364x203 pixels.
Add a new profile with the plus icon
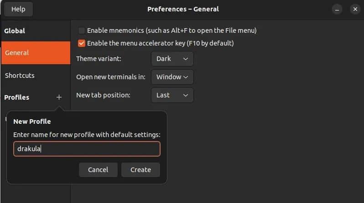[59, 97]
